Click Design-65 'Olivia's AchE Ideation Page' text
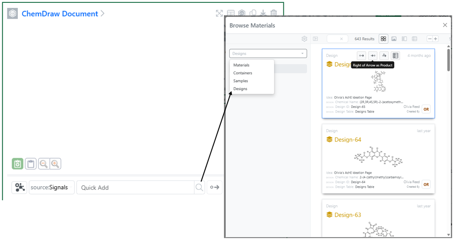454x239 pixels. point(353,98)
